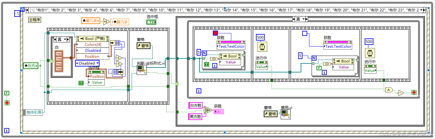
Task: Select the 窗格 reference next to 禁用.vi
Action: coord(271,114)
